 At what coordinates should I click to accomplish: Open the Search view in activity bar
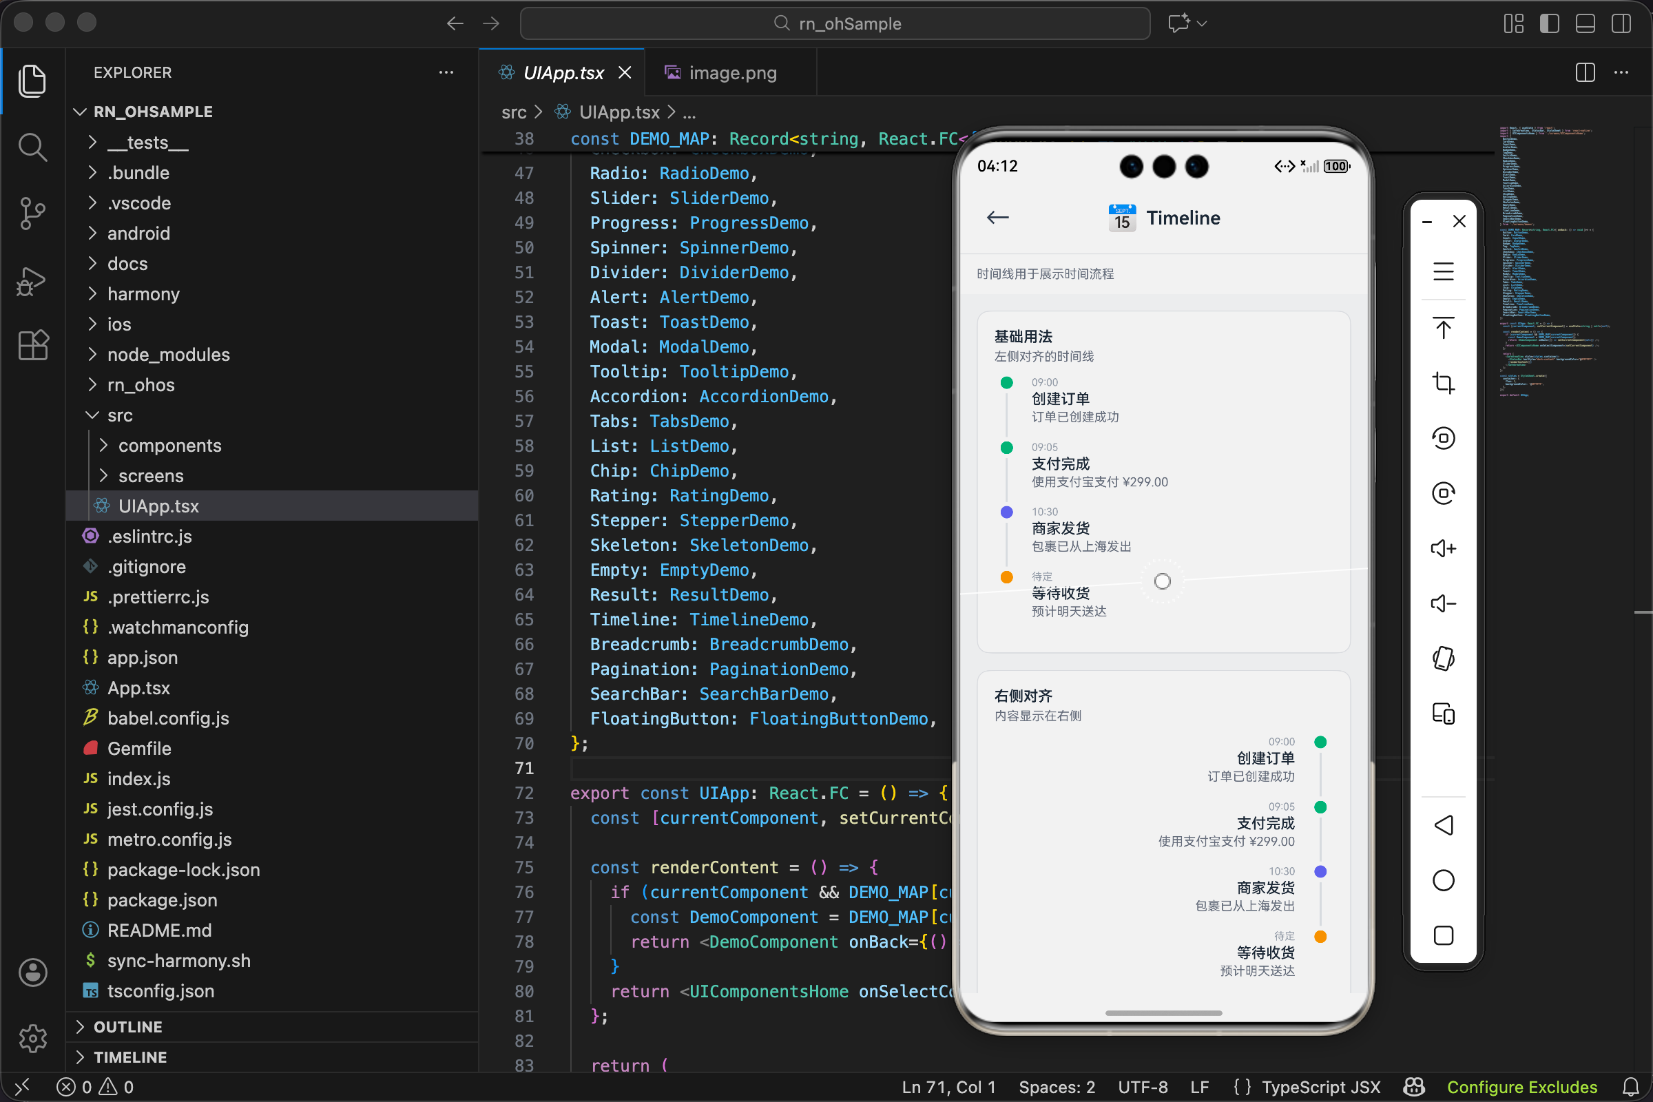point(32,147)
